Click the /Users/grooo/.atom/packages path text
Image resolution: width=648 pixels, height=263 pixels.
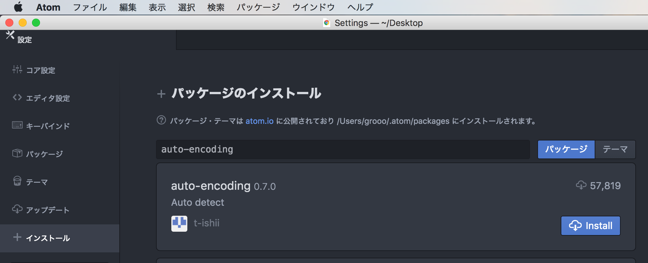[x=393, y=121]
